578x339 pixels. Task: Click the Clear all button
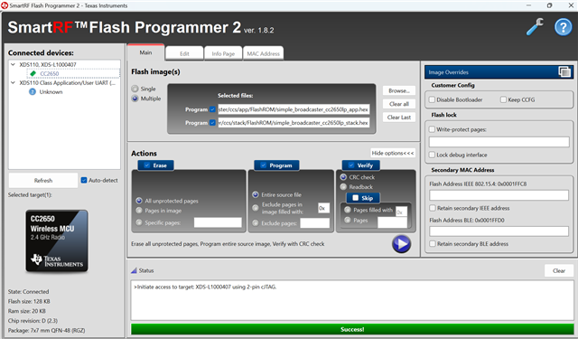pyautogui.click(x=399, y=104)
